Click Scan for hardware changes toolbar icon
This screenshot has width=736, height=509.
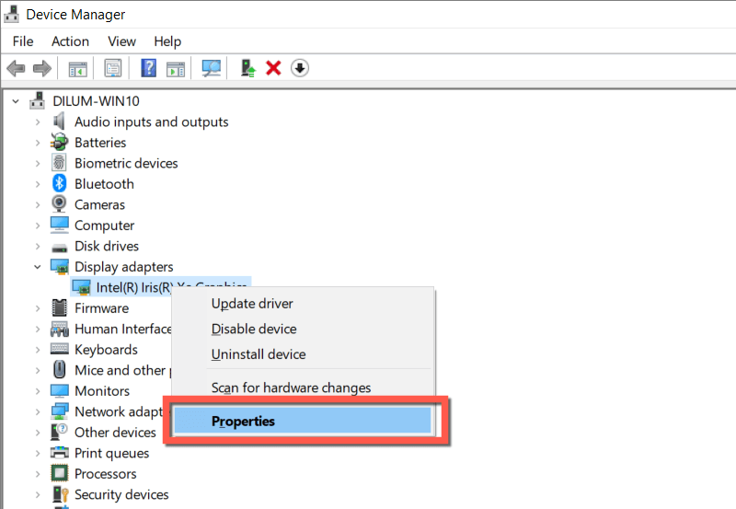212,68
